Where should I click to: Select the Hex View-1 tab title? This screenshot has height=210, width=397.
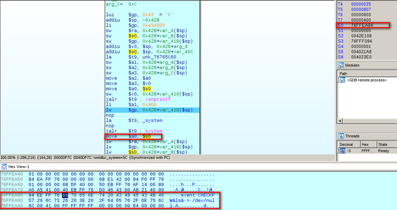(x=19, y=167)
